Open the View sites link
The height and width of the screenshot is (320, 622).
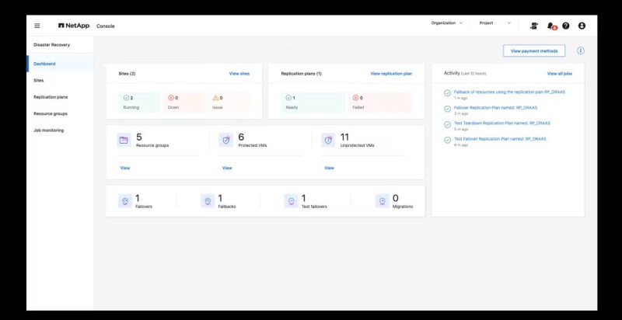point(239,73)
